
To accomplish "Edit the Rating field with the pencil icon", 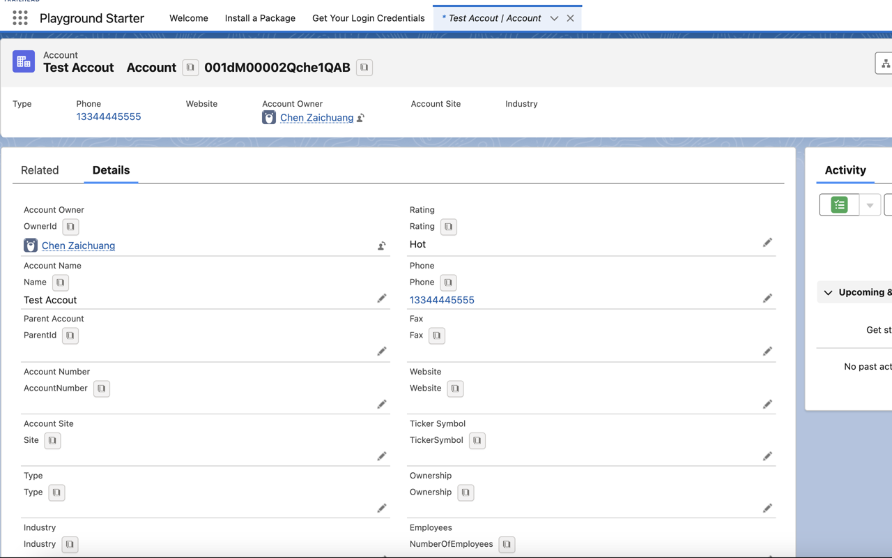I will [x=767, y=242].
